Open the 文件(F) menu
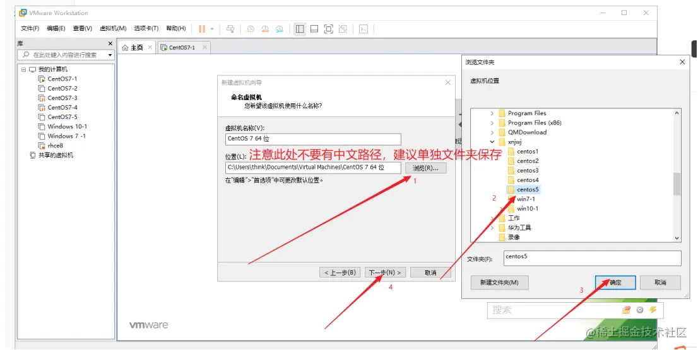 [x=30, y=28]
